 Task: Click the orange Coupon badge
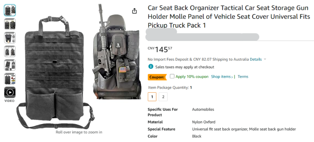[157, 77]
